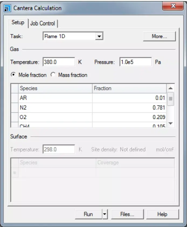Viewport: 187px width, 227px height.
Task: Open the Files... dialog
Action: (x=127, y=214)
